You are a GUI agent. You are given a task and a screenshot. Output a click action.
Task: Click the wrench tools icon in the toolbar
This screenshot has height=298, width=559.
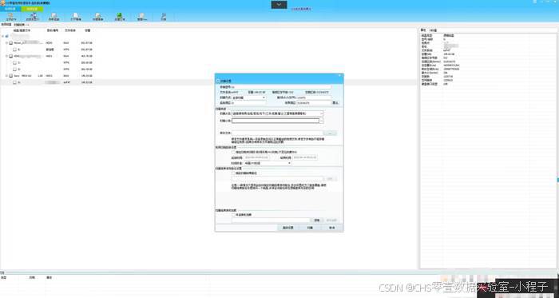coord(163,17)
